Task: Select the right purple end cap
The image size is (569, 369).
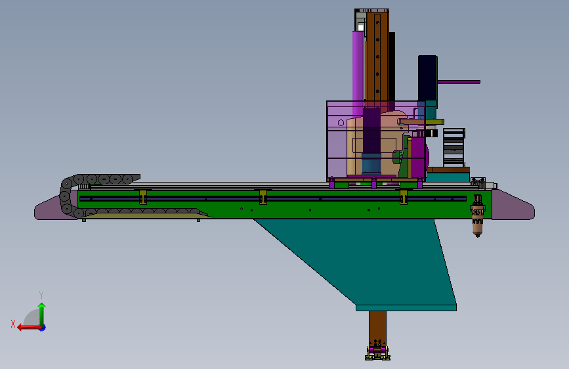Action: (513, 206)
